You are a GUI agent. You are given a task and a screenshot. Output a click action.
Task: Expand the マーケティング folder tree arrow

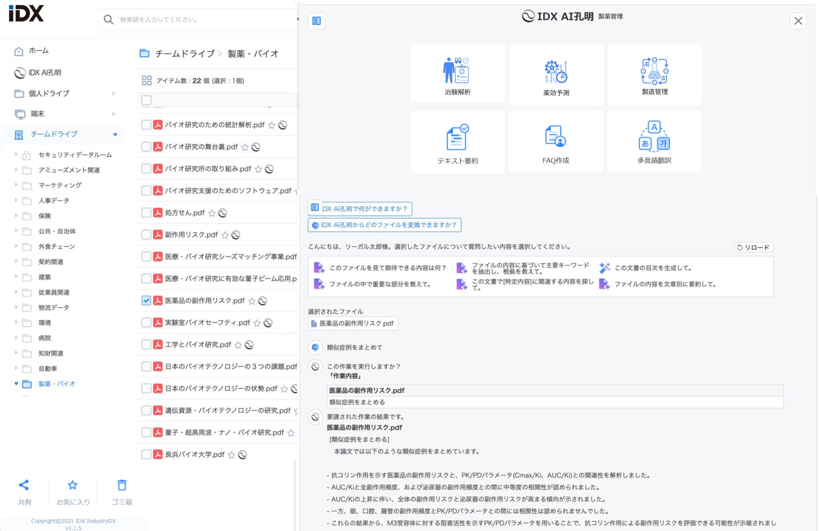pos(16,185)
